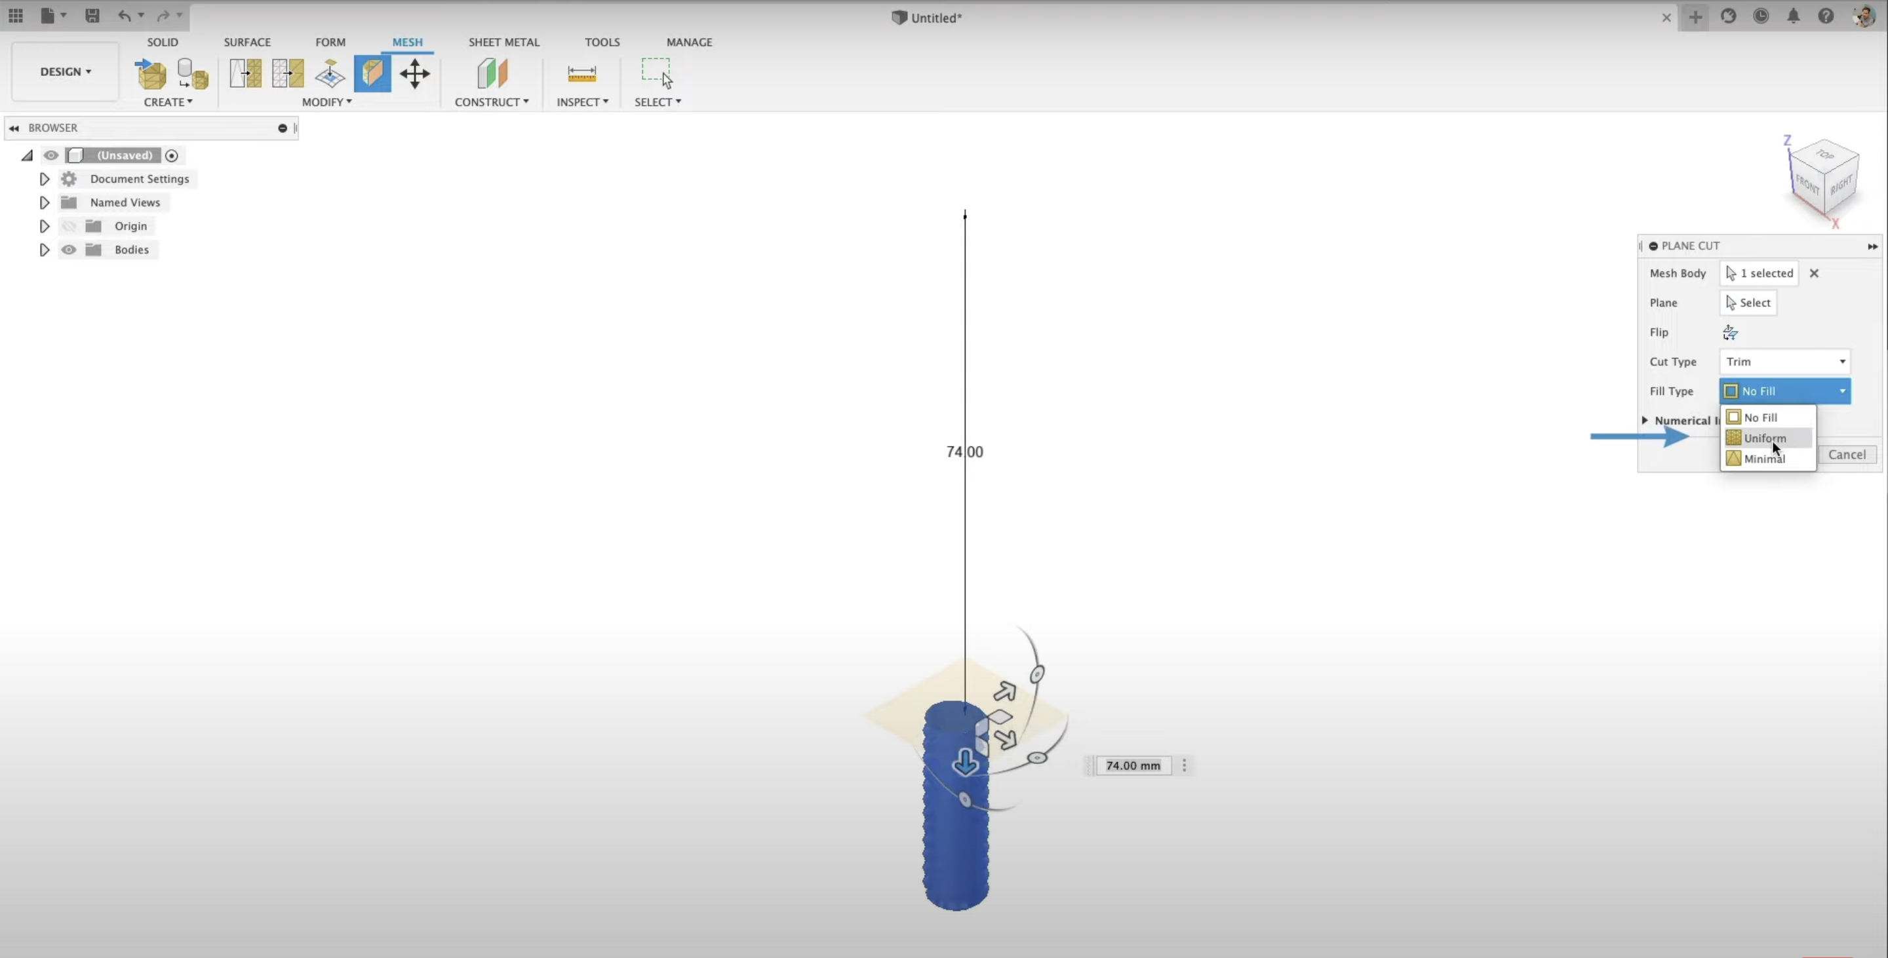This screenshot has height=958, width=1888.
Task: Click the Move/Copy arrows icon
Action: (x=415, y=74)
